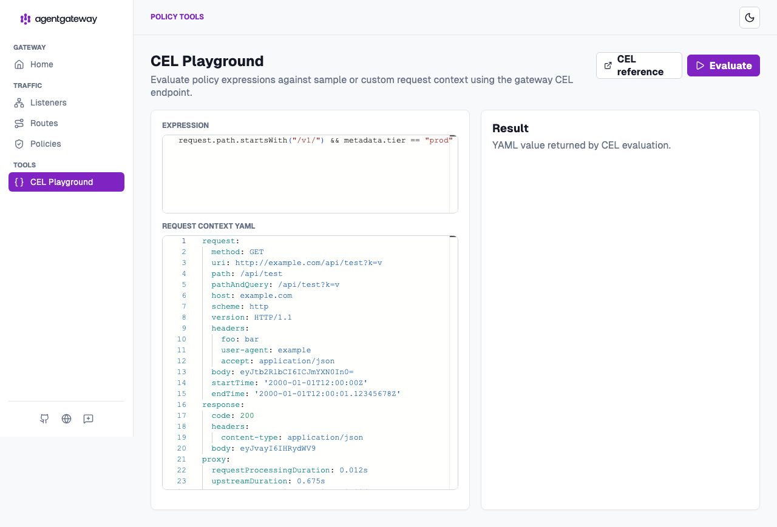Click the Result panel heading
Viewport: 777px width, 527px height.
[511, 129]
